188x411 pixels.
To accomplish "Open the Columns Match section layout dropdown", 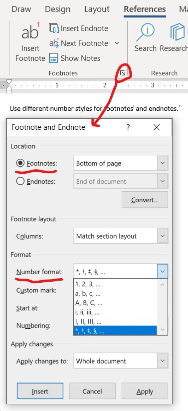I will 162,236.
